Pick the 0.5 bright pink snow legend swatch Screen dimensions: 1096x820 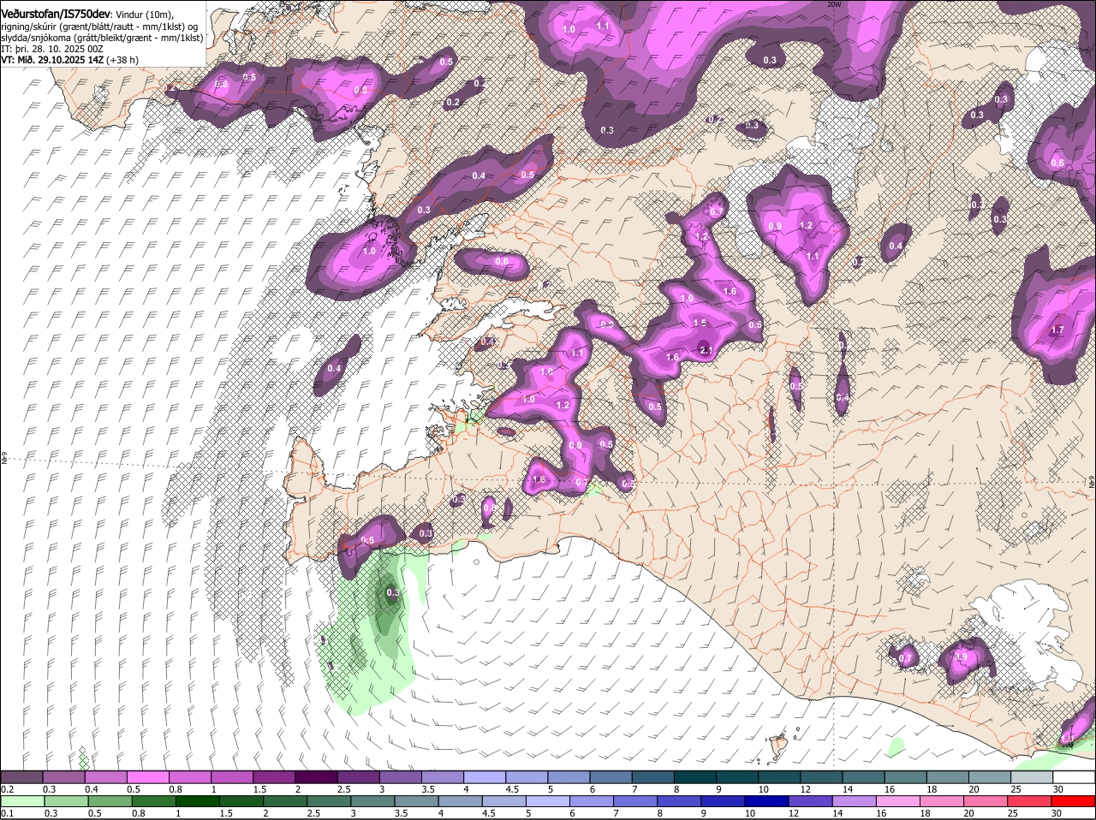147,776
